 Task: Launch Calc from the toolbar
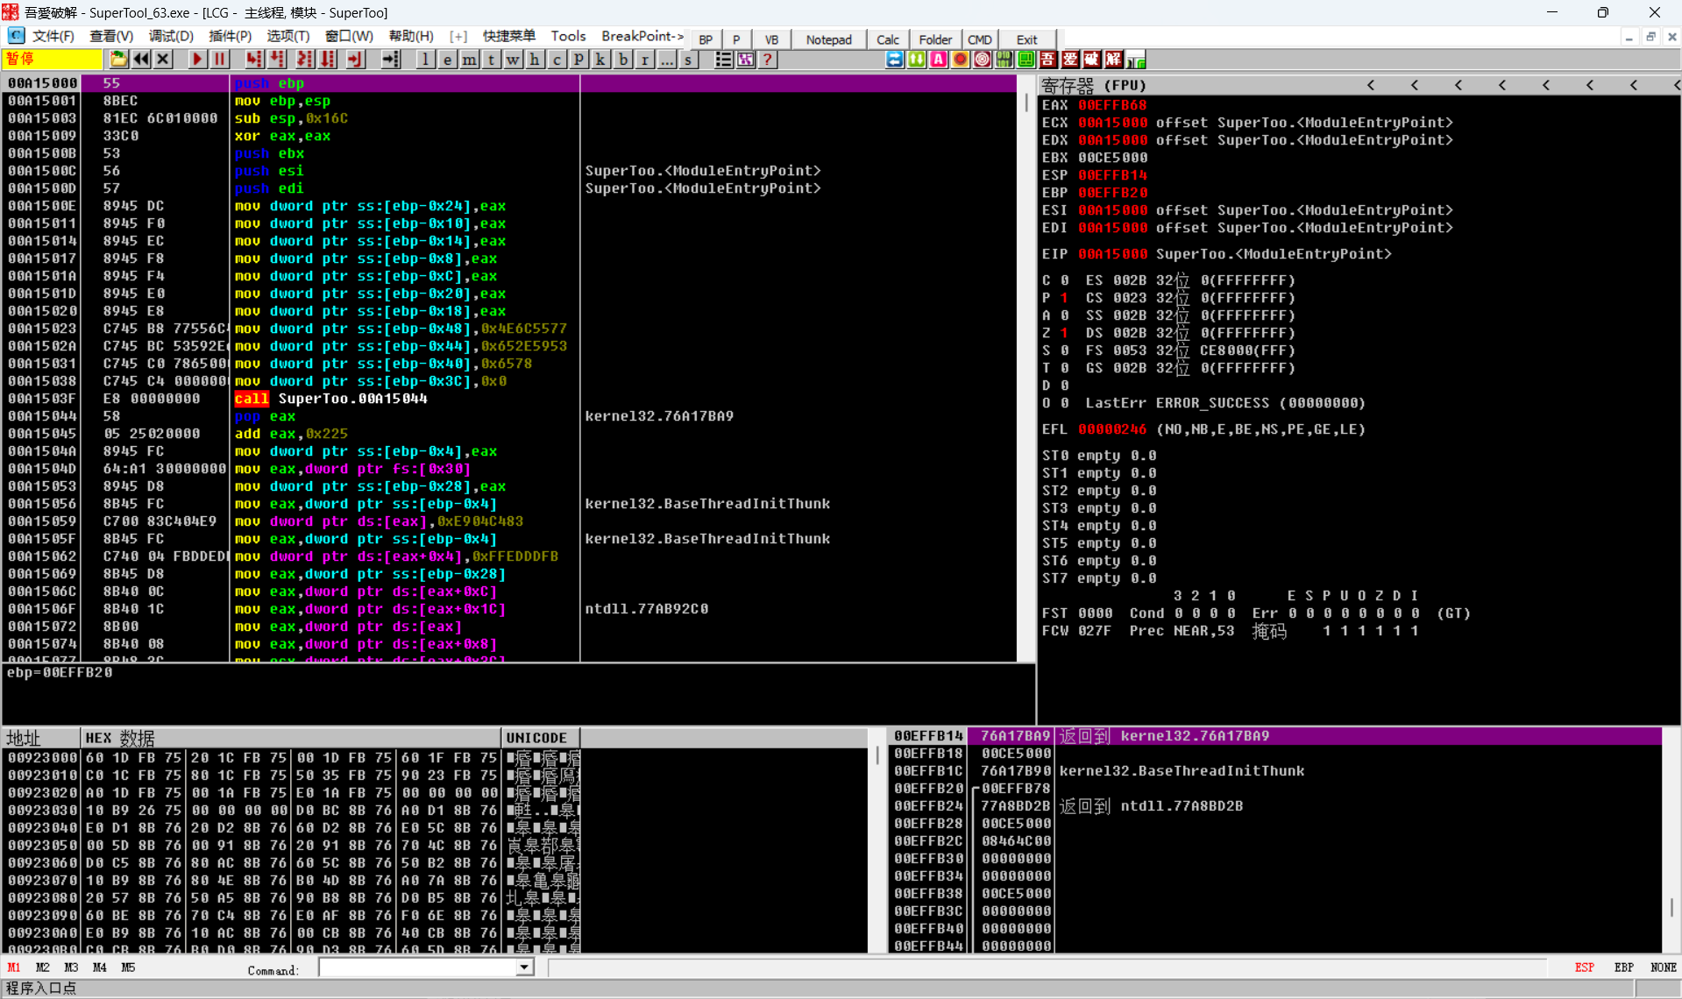[x=887, y=39]
